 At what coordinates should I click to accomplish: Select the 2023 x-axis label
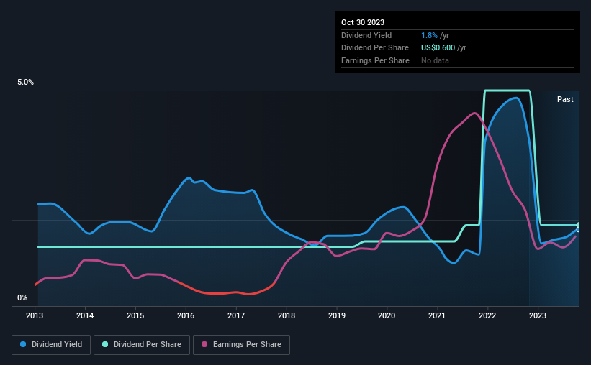pos(538,315)
